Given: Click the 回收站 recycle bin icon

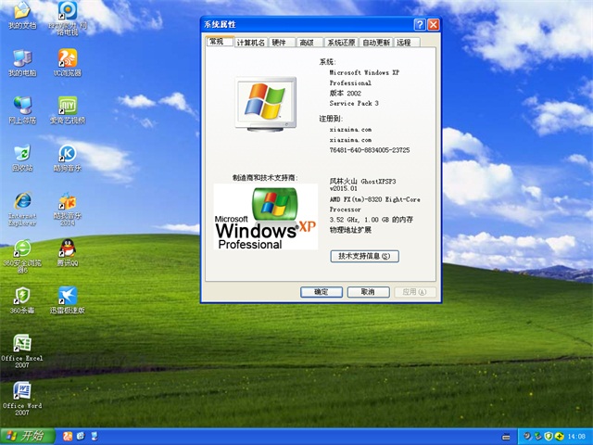Looking at the screenshot, I should click(x=21, y=153).
